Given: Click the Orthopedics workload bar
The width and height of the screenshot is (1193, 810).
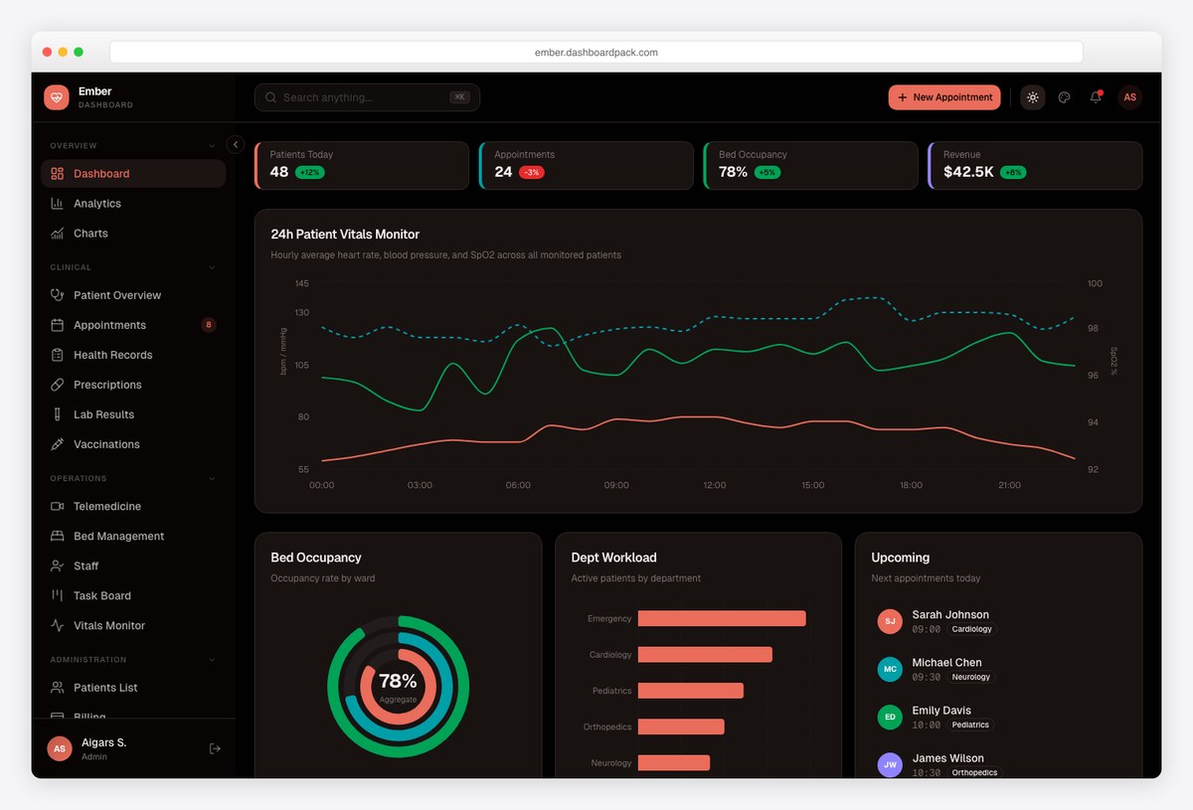Looking at the screenshot, I should tap(681, 727).
